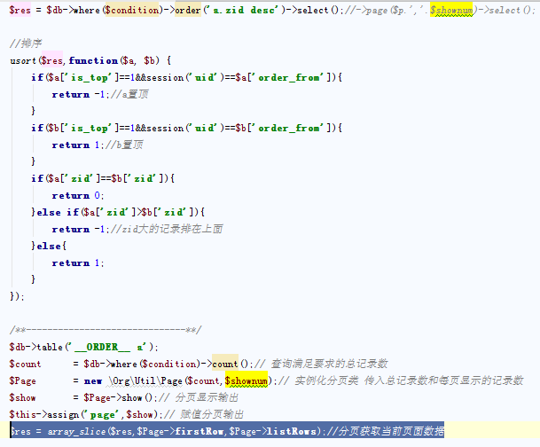Click the \Org\Util\Page class name

point(144,380)
